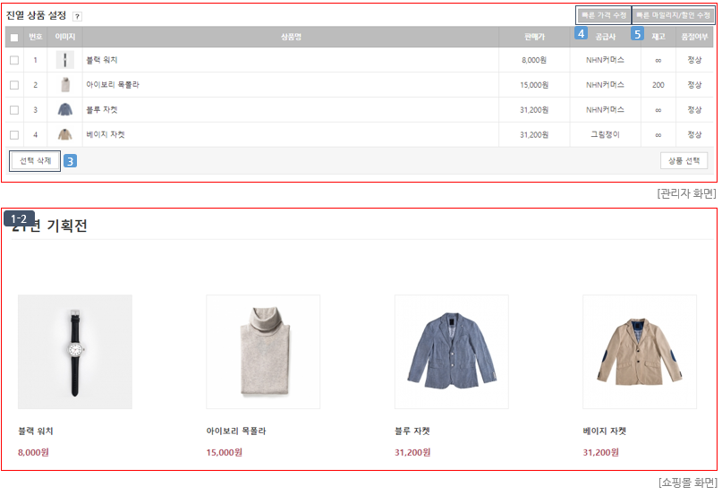Select the checkbox for row 4 베이지 자켓
Image resolution: width=722 pixels, height=495 pixels.
[14, 134]
